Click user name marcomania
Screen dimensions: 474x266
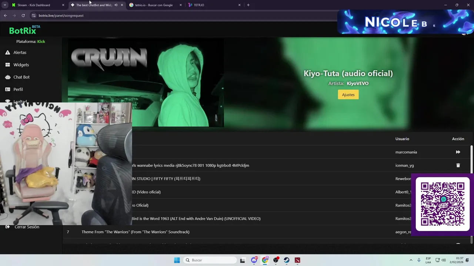(406, 152)
